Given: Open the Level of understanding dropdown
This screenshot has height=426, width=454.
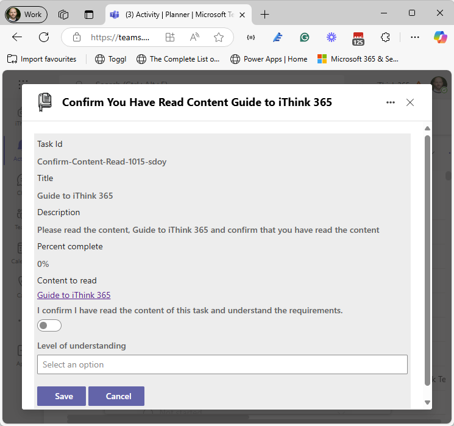Looking at the screenshot, I should coord(222,364).
